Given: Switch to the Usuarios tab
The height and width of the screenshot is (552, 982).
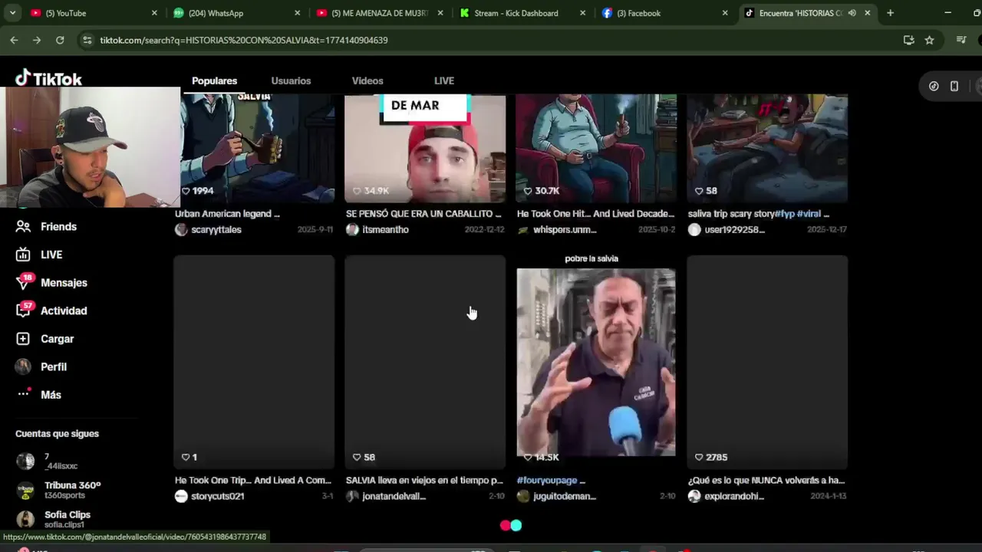Looking at the screenshot, I should 291,80.
